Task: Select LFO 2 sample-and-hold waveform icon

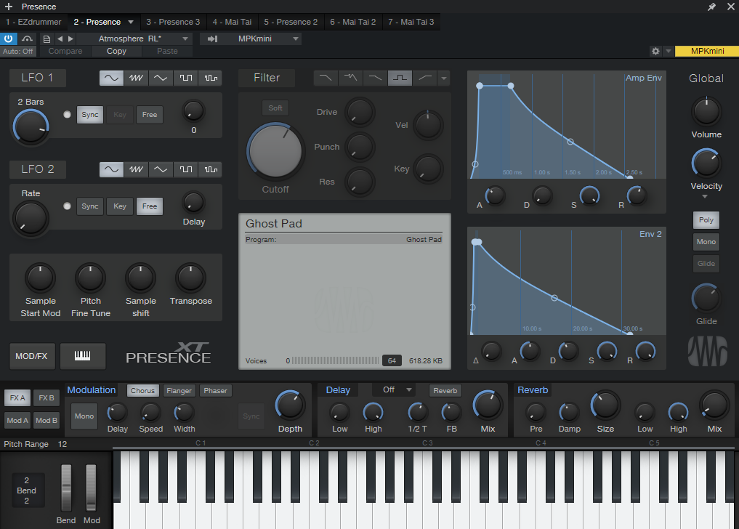Action: pos(210,169)
